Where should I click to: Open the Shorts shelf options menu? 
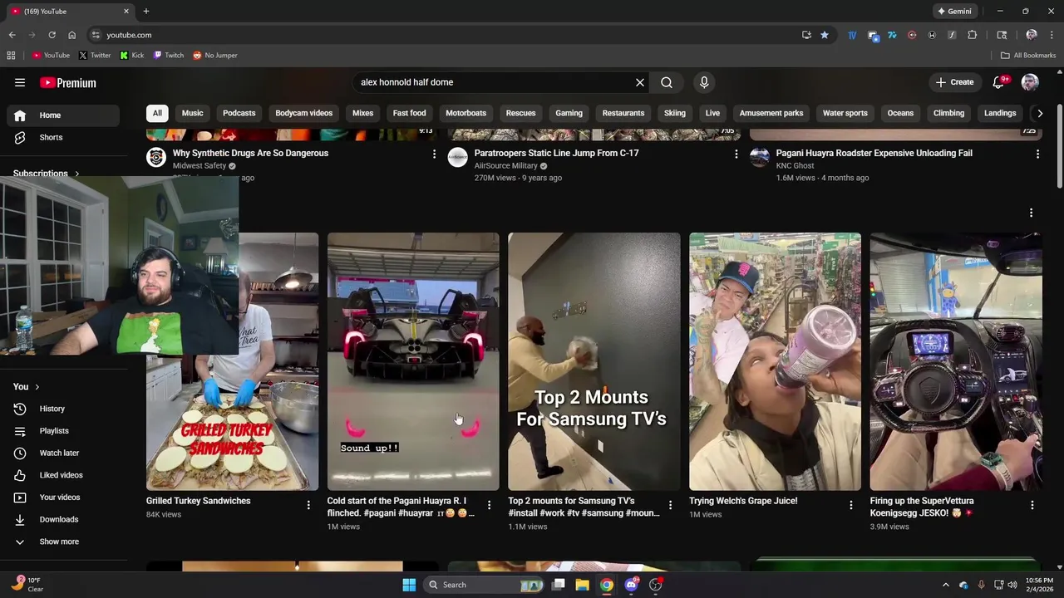1031,213
